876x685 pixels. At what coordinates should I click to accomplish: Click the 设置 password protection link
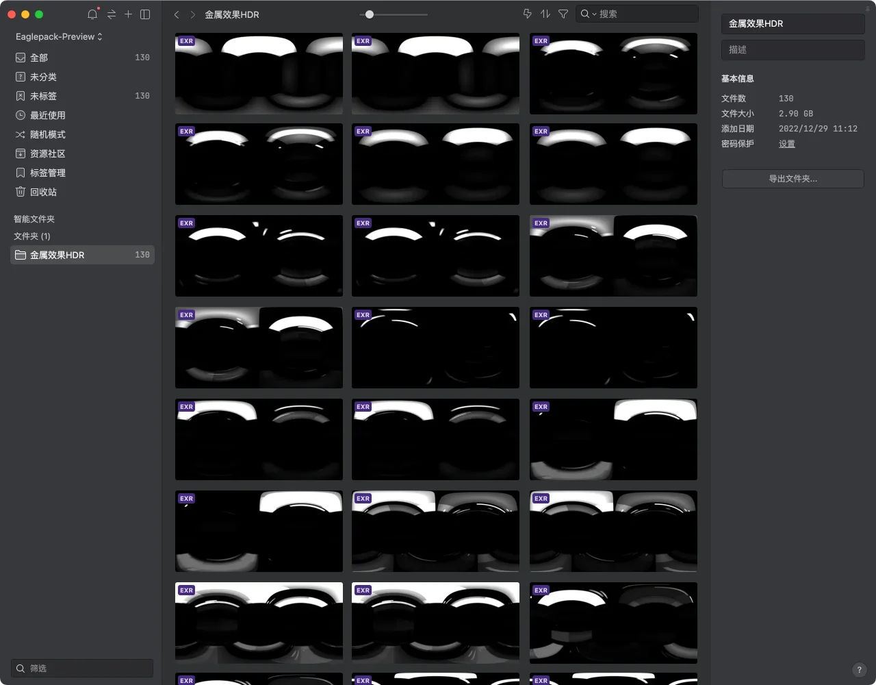(787, 144)
